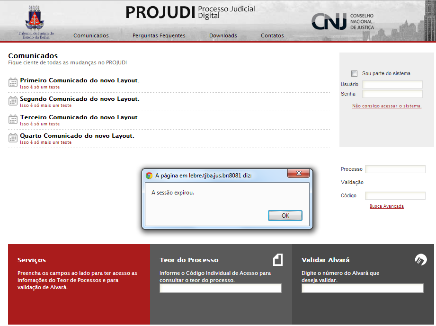
Task: Click 'Digite o número do Alvará' text
Action: 340,276
